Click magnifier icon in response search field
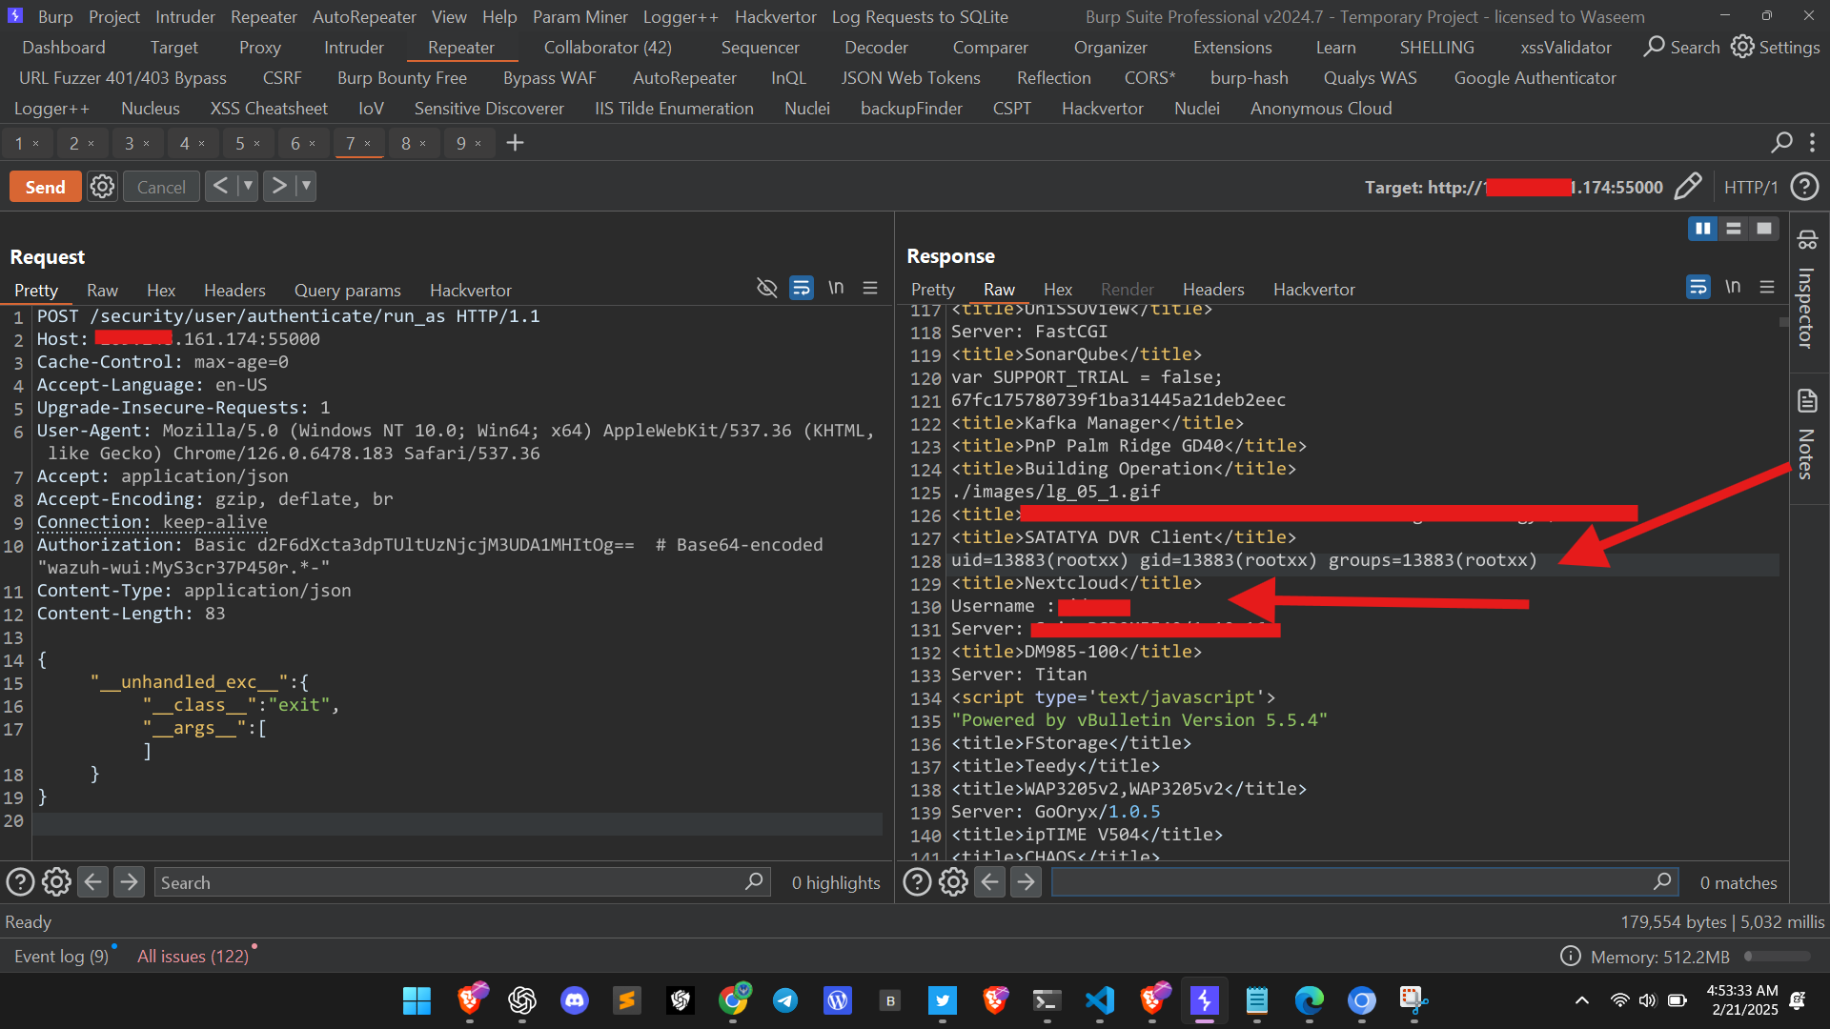 [x=1662, y=882]
